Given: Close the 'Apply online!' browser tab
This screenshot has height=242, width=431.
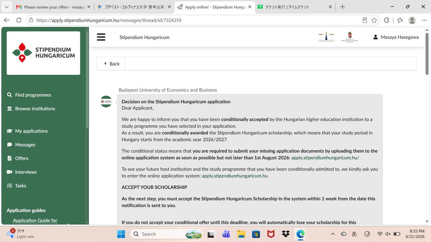Looking at the screenshot, I should [x=250, y=7].
